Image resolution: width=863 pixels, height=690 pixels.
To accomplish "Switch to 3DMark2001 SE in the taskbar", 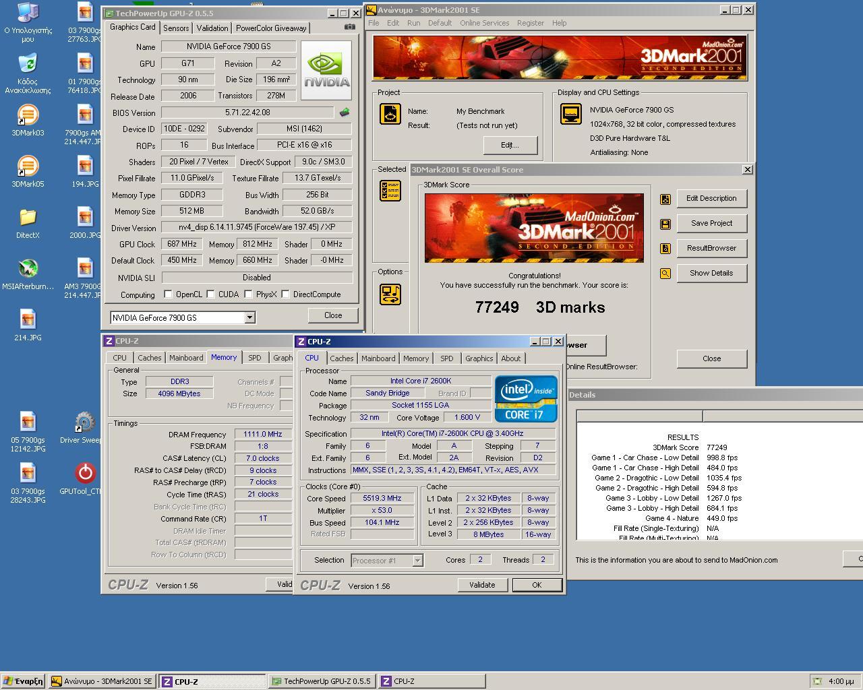I will click(x=102, y=681).
